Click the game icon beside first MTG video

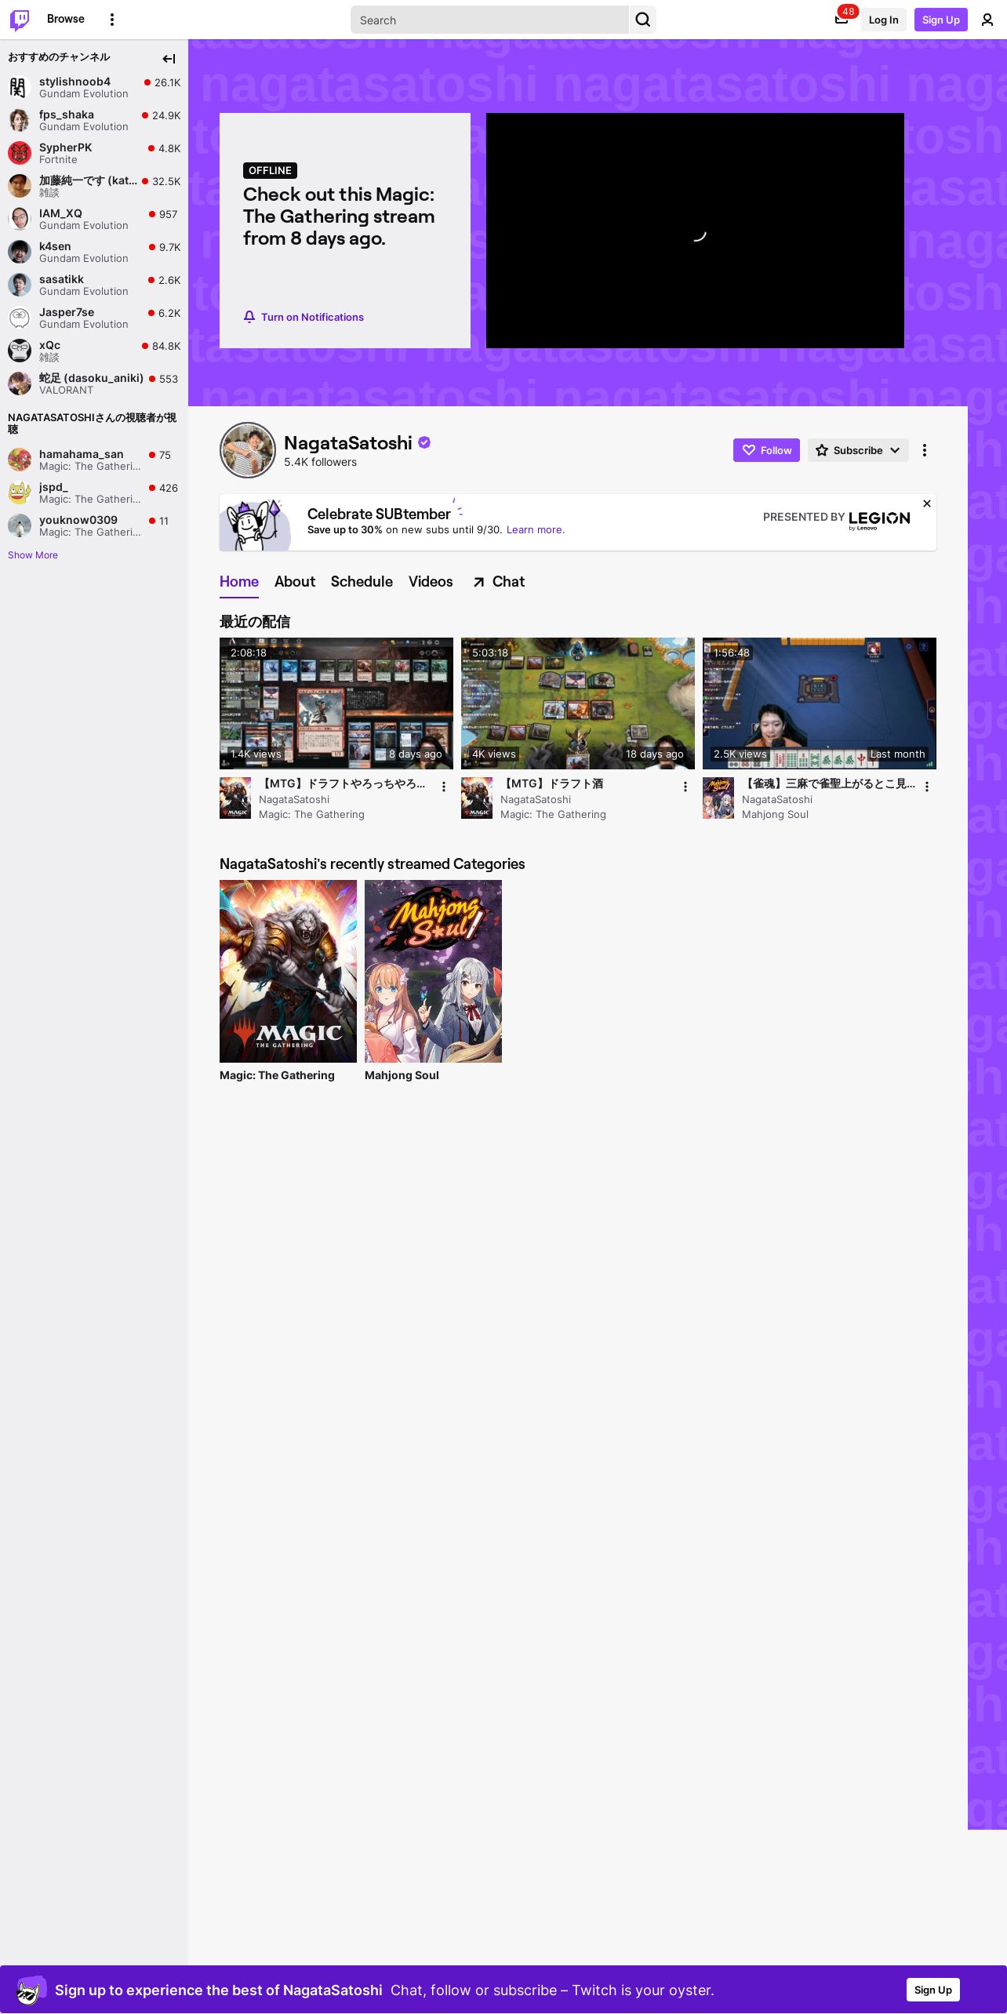click(235, 798)
